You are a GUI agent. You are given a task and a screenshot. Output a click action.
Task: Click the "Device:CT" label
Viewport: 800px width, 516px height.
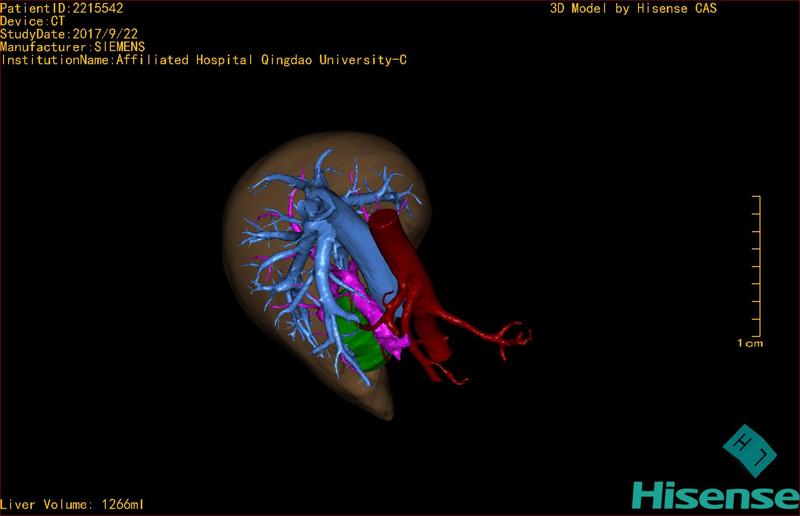[32, 21]
